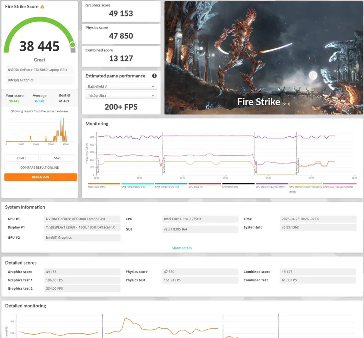Select the Graphics score 49 153 panel
The height and width of the screenshot is (338, 364).
[x=121, y=11]
